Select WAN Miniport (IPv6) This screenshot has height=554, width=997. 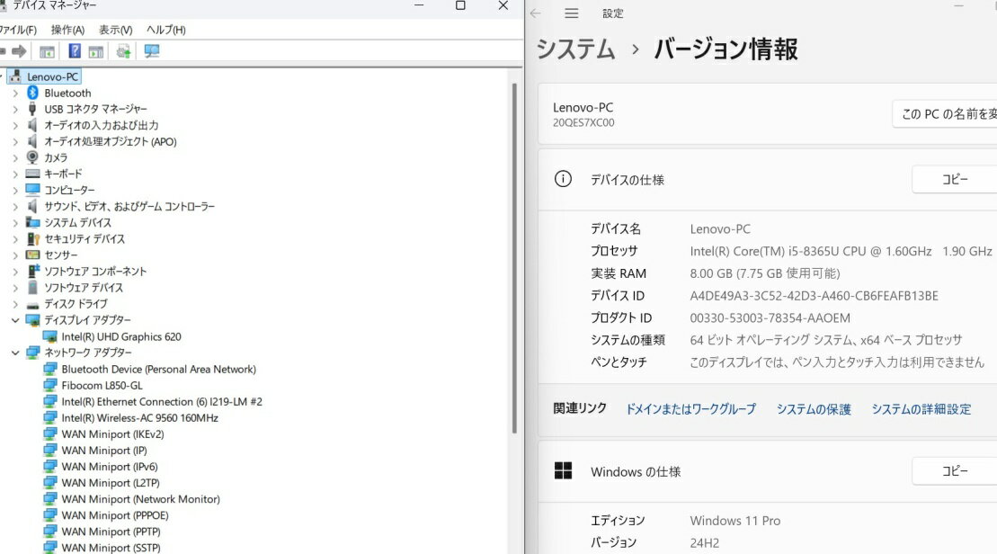(x=110, y=466)
